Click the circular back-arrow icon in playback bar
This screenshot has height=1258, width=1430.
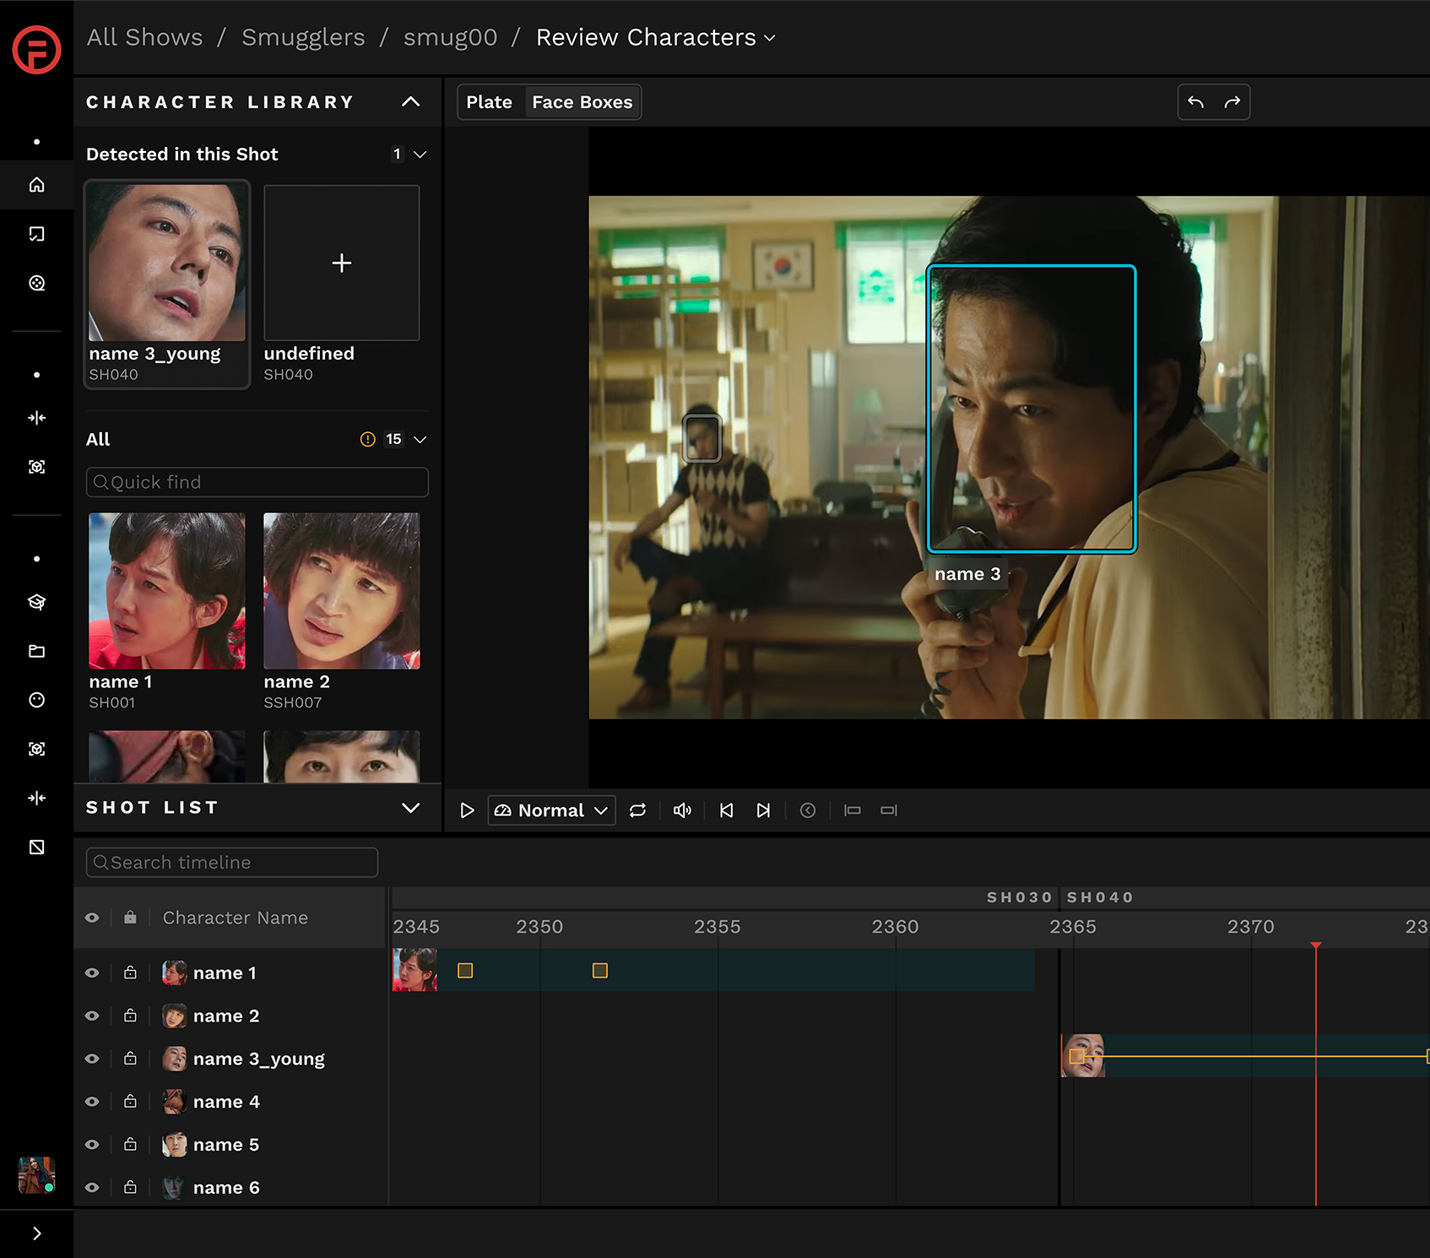tap(808, 811)
